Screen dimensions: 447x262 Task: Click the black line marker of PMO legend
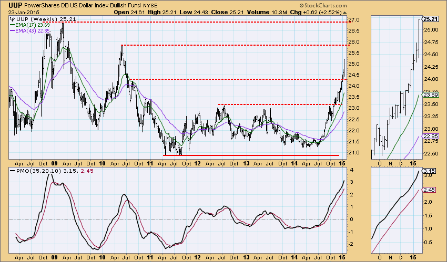pyautogui.click(x=12, y=171)
